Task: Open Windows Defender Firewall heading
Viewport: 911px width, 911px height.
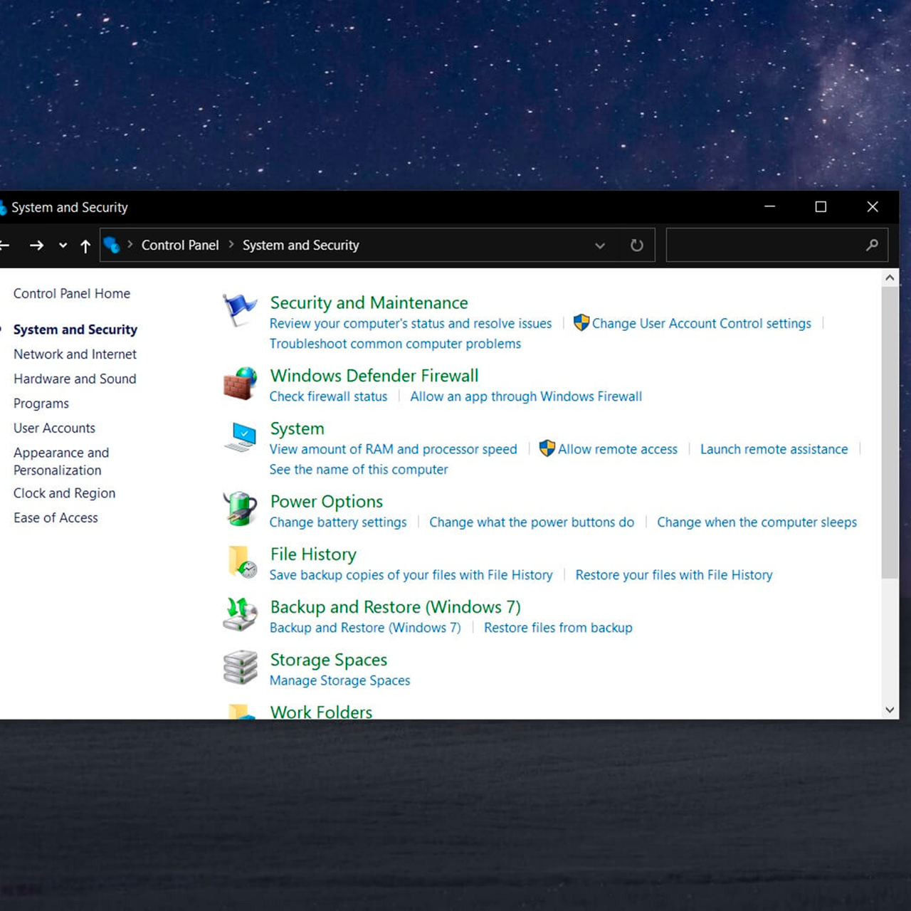Action: point(374,375)
